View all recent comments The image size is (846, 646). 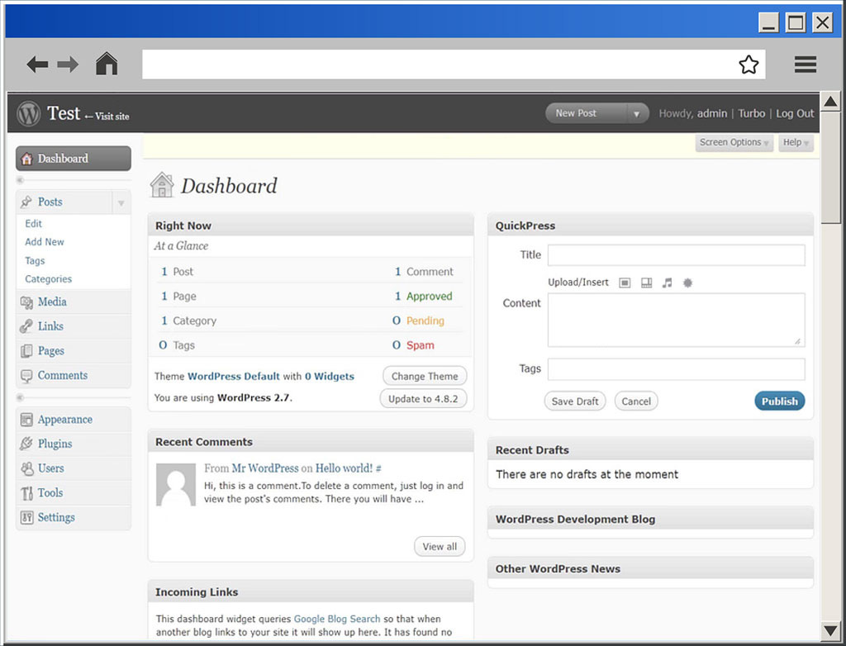(x=440, y=547)
